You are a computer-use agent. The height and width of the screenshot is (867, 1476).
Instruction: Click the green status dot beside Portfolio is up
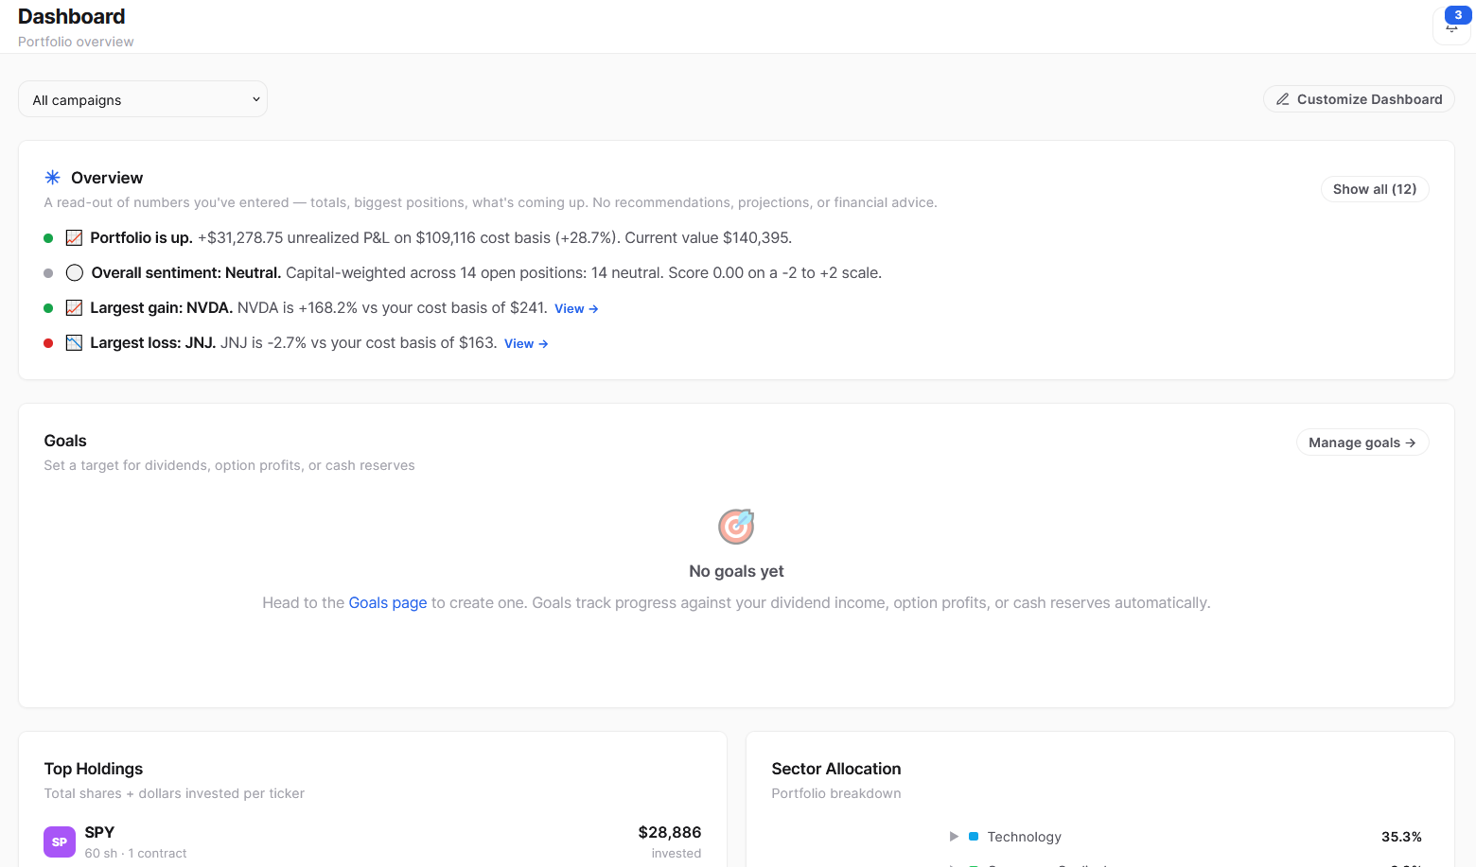(x=48, y=238)
